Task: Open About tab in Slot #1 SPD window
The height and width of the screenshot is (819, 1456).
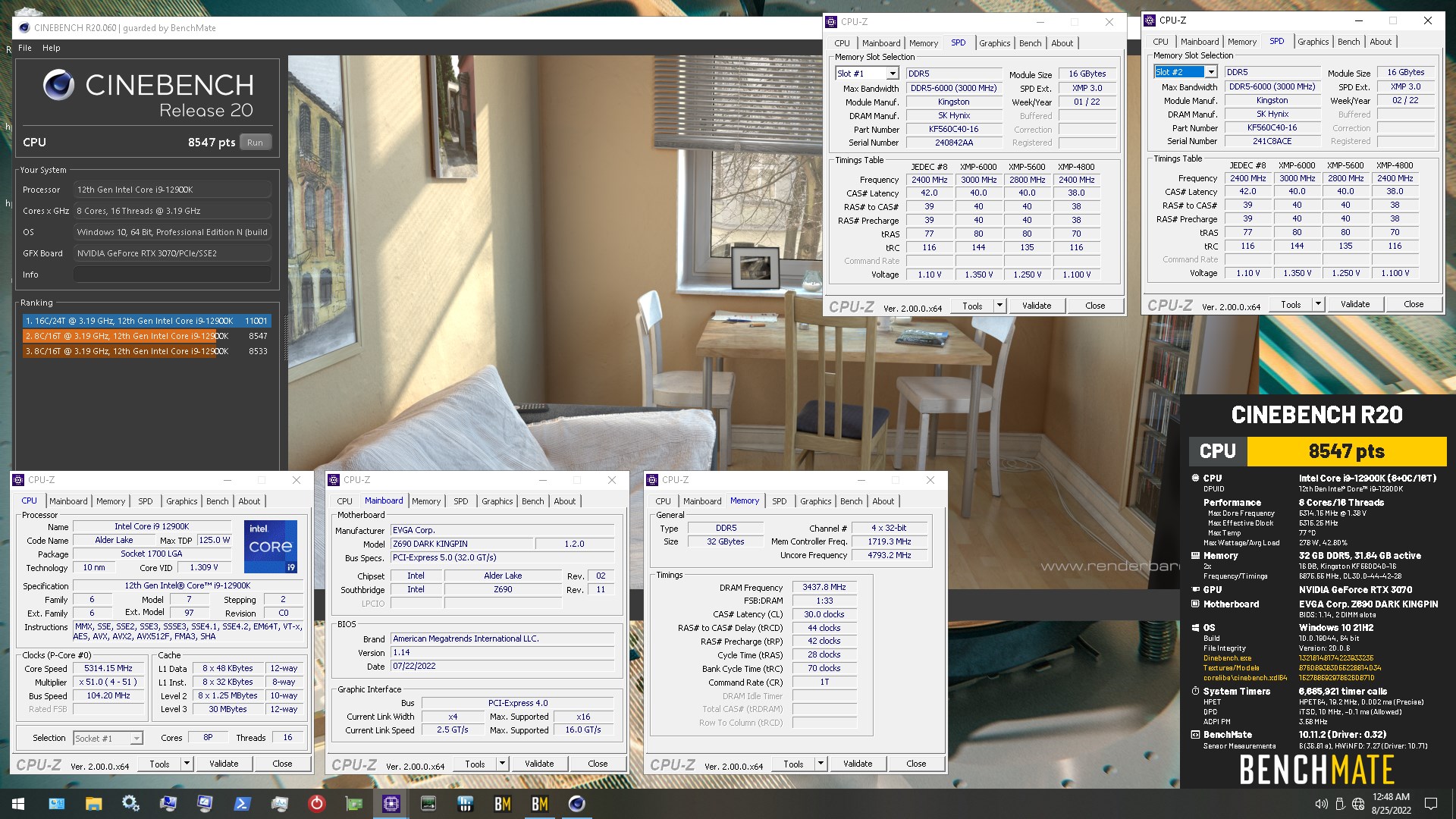Action: coord(1062,43)
